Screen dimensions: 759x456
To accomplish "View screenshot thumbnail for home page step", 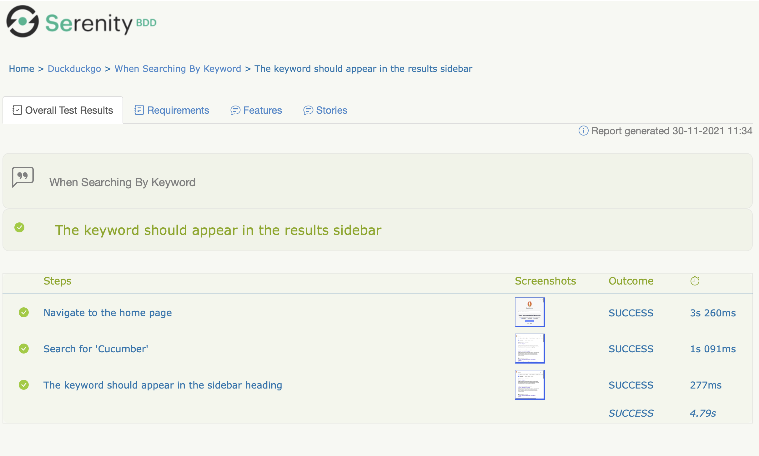I will (530, 312).
